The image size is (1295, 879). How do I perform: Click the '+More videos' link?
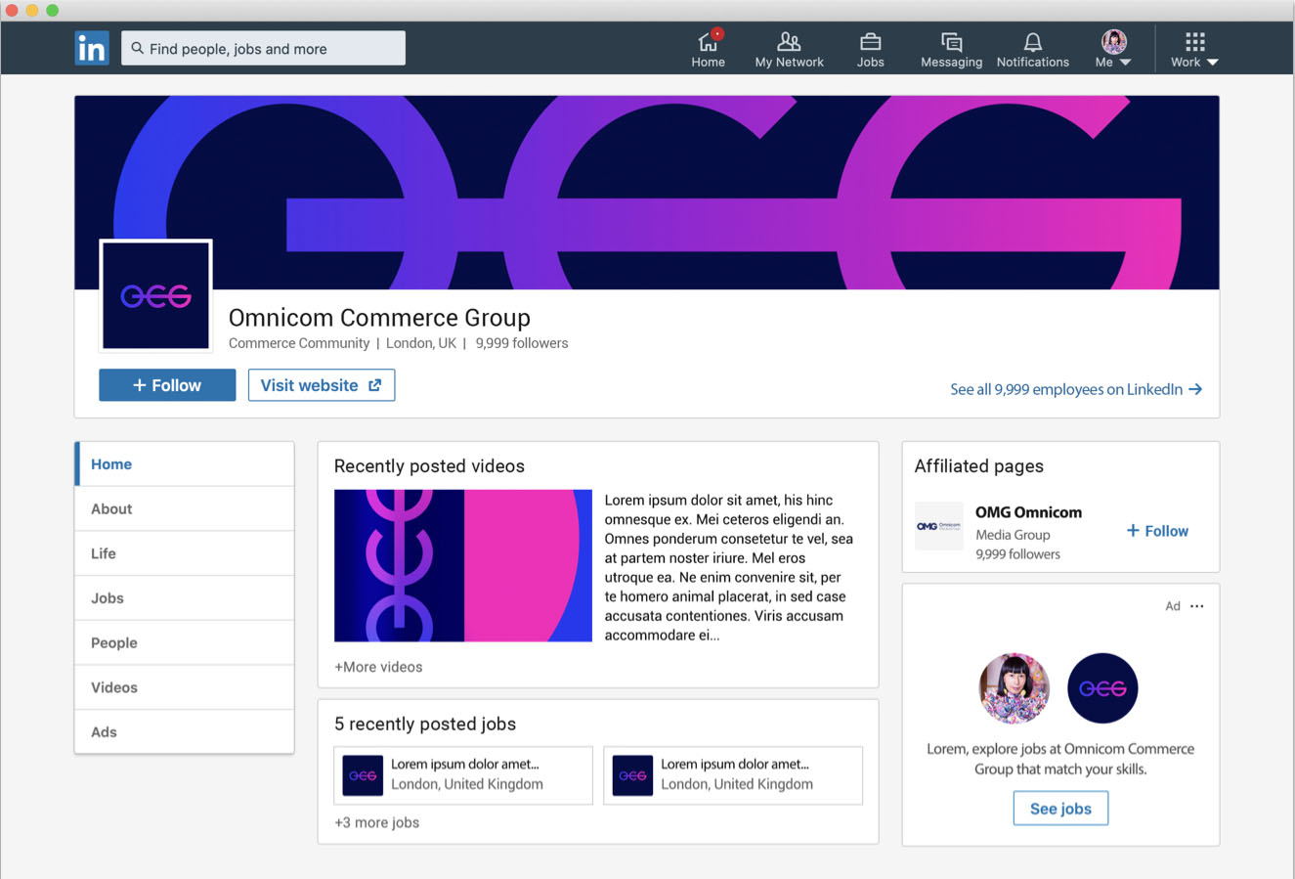(x=378, y=667)
